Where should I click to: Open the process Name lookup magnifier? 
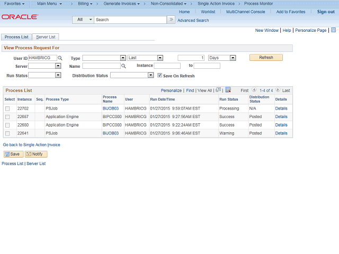[123, 66]
